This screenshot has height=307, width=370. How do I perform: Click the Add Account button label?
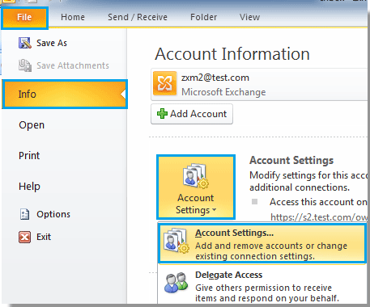[198, 114]
